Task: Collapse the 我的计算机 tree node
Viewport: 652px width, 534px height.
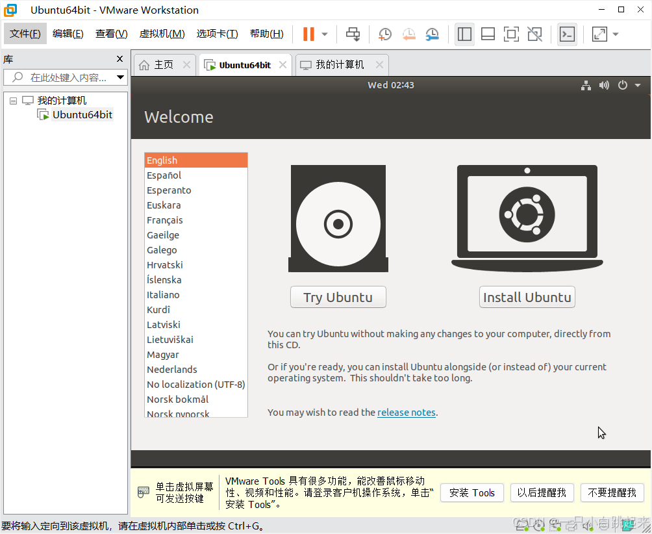Action: 13,101
